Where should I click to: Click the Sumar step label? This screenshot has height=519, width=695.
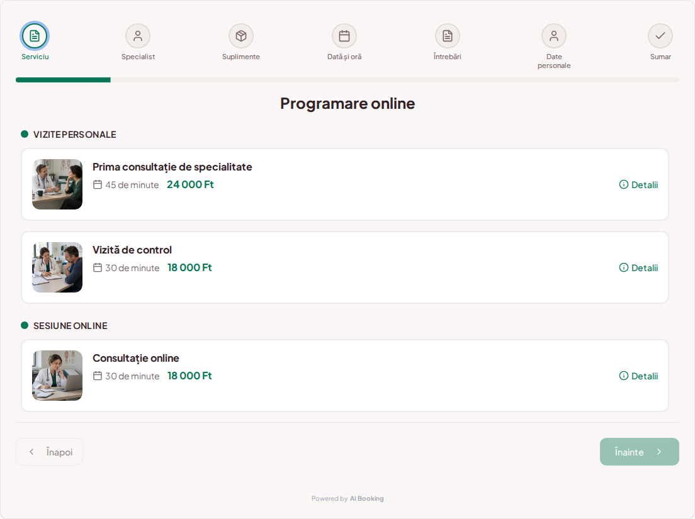click(660, 57)
